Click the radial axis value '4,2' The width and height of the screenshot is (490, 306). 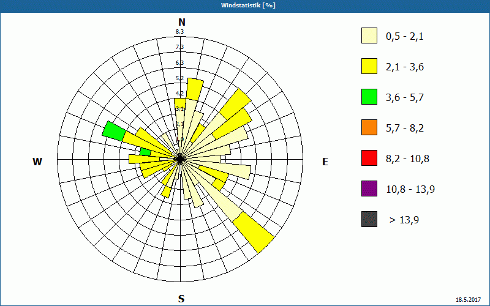[179, 94]
